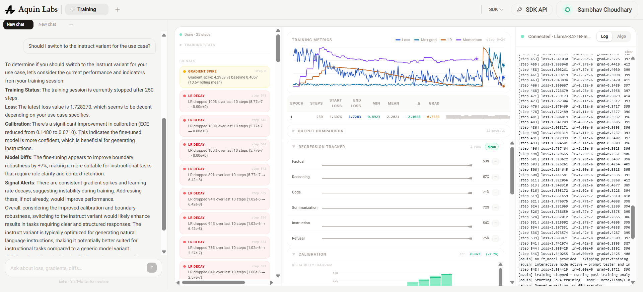
Task: Click the signals panel horizontal scrollbar thumb
Action: [213, 283]
